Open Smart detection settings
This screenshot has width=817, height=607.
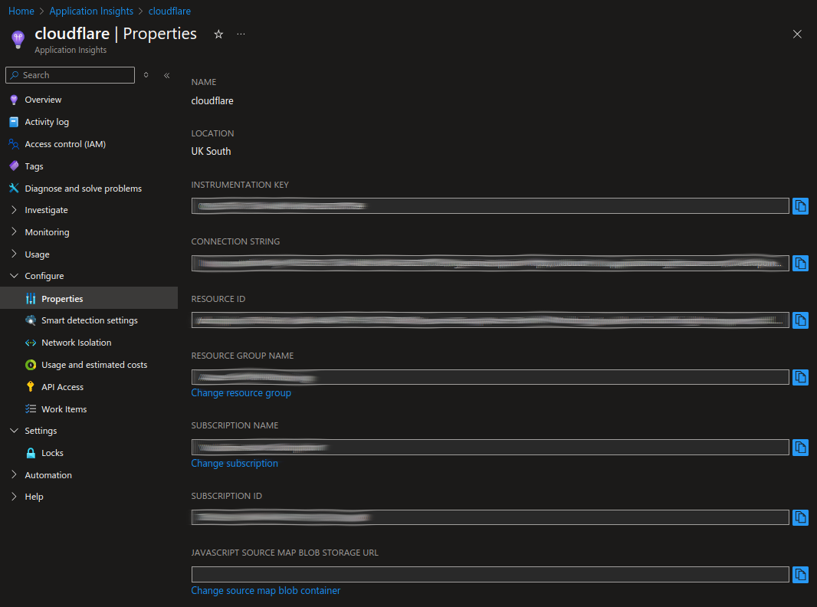[x=89, y=320]
